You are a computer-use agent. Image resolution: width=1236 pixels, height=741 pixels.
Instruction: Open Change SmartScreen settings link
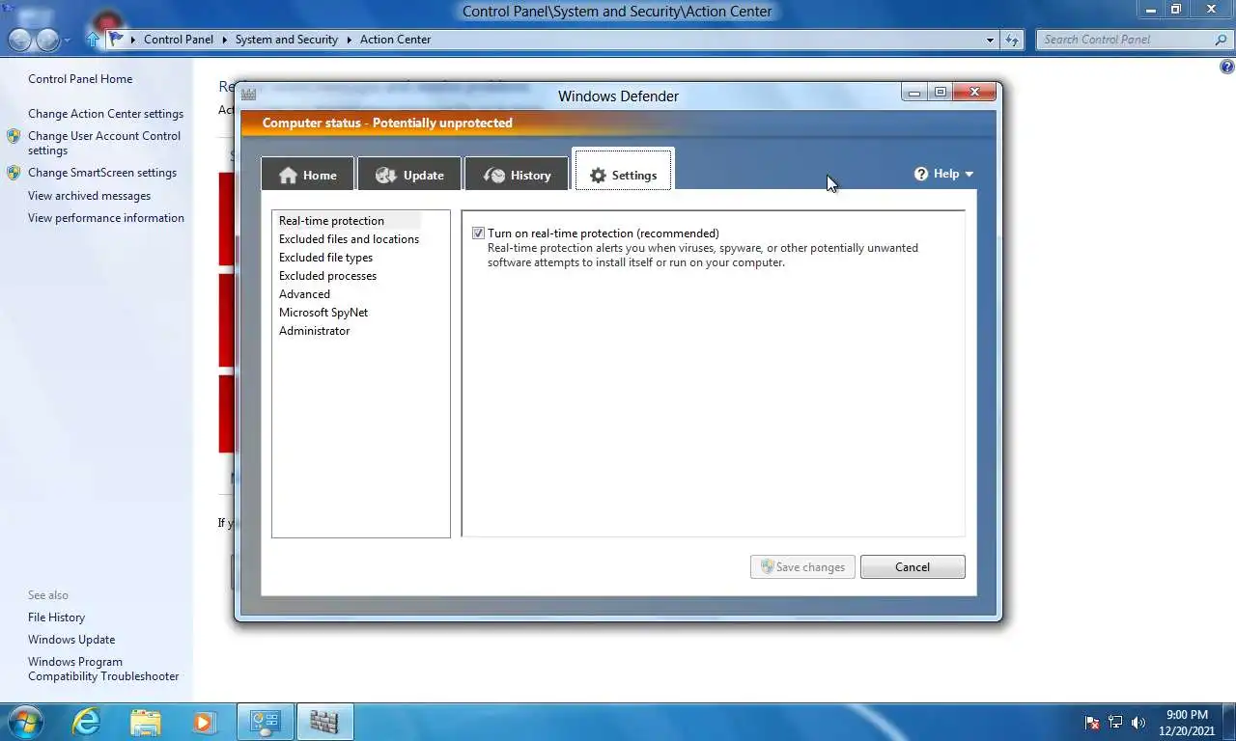pos(102,173)
